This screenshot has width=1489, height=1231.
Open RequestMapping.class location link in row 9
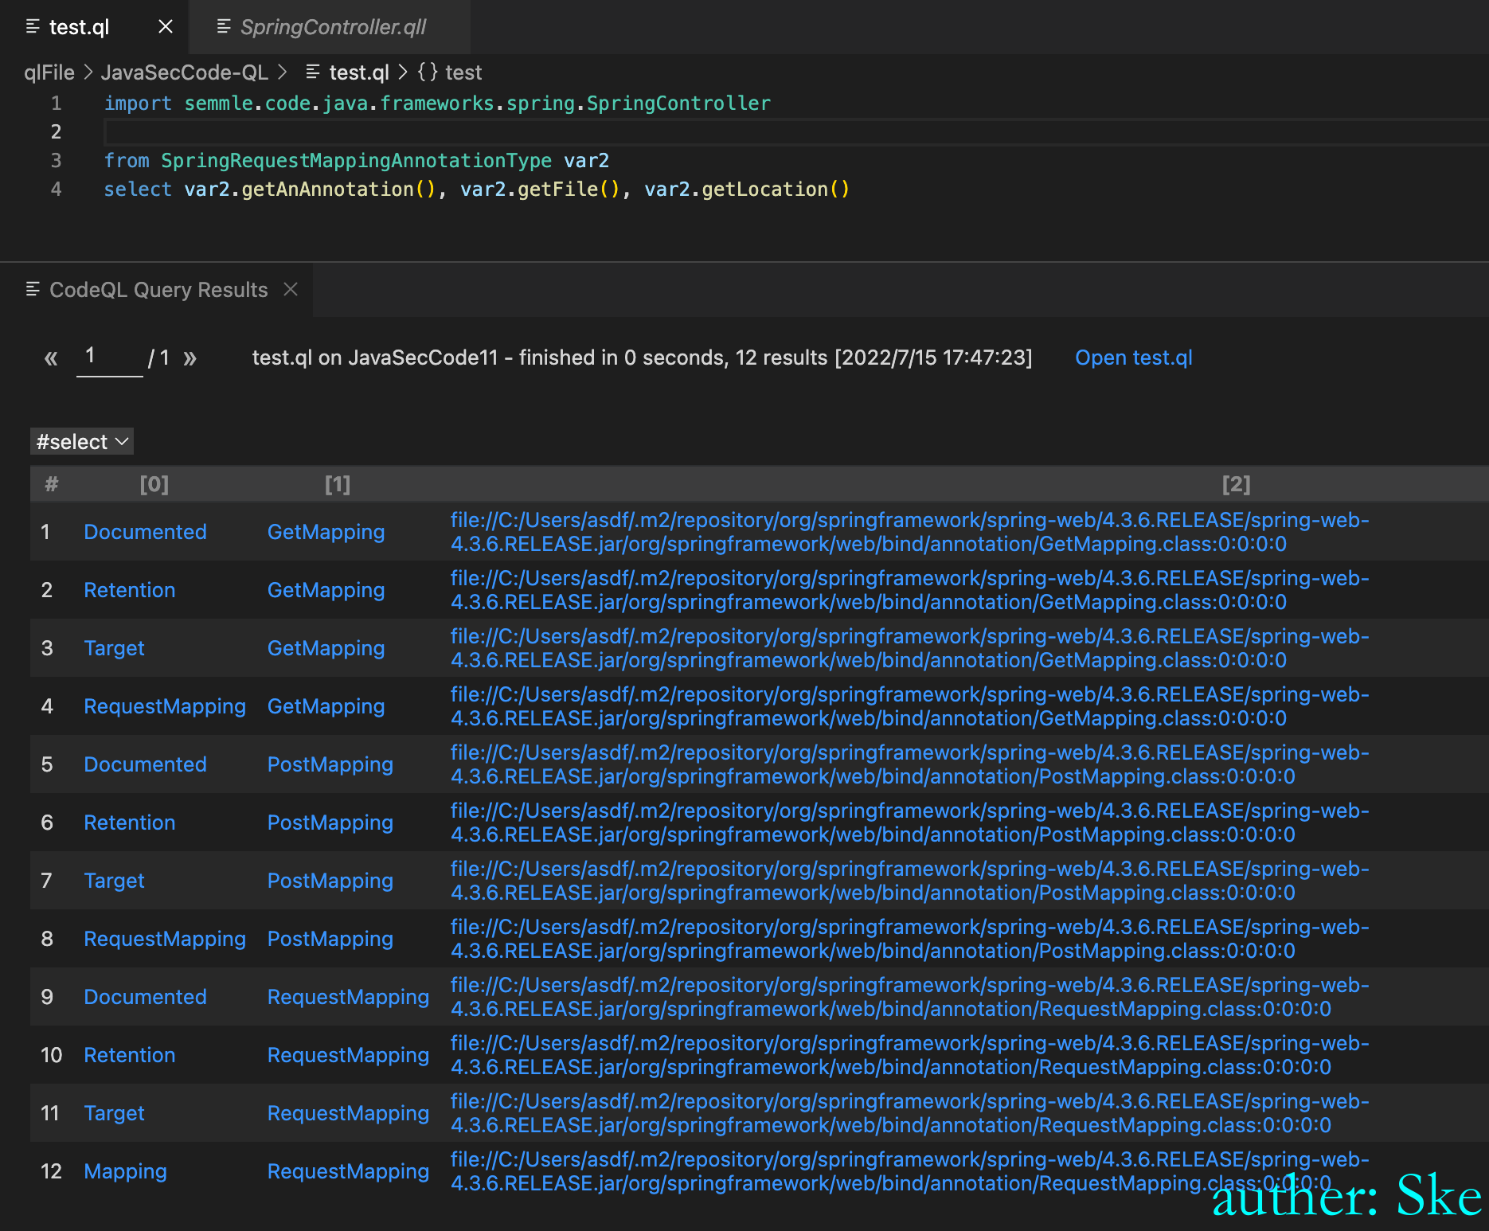pos(909,997)
